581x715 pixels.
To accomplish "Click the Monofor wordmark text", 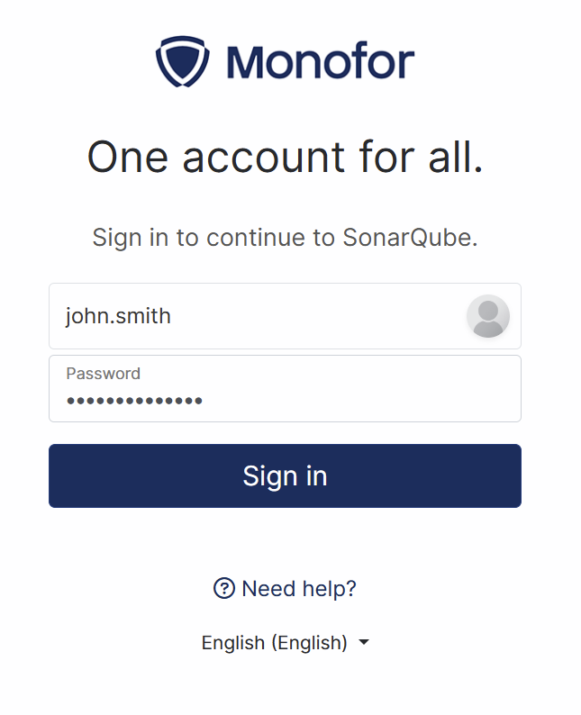I will pyautogui.click(x=320, y=62).
